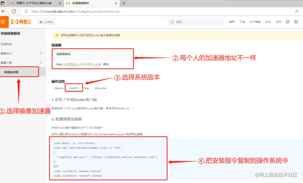Click the 容器镜像服务 sidebar title

point(10,34)
